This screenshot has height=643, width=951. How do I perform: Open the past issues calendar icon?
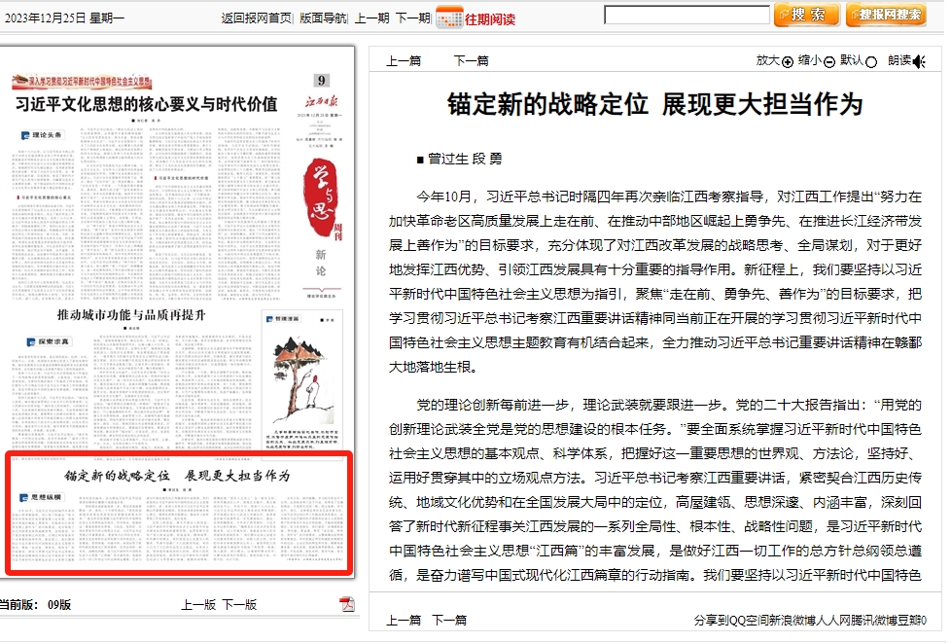point(449,17)
